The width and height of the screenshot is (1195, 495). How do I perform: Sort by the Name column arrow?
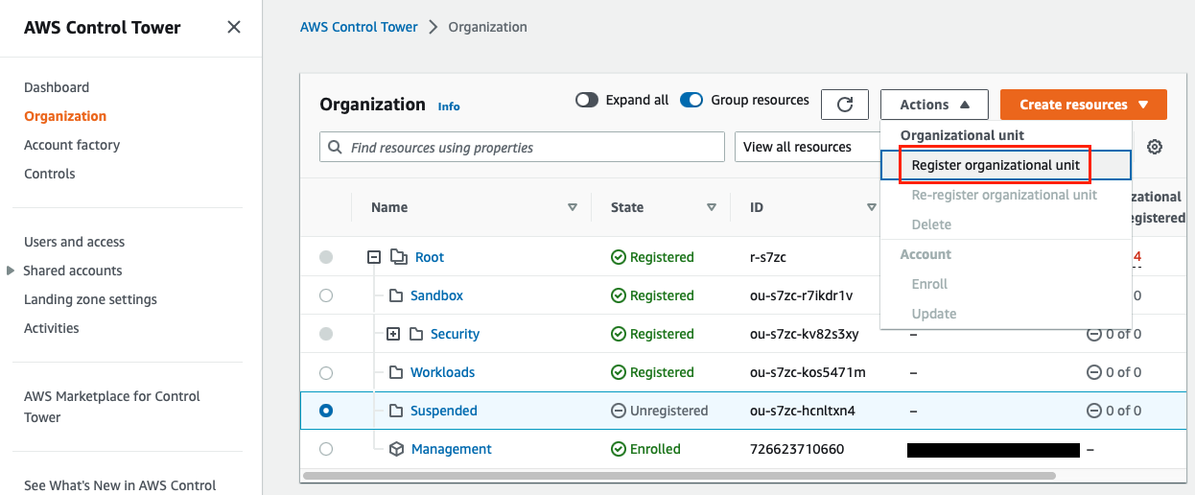pos(573,207)
